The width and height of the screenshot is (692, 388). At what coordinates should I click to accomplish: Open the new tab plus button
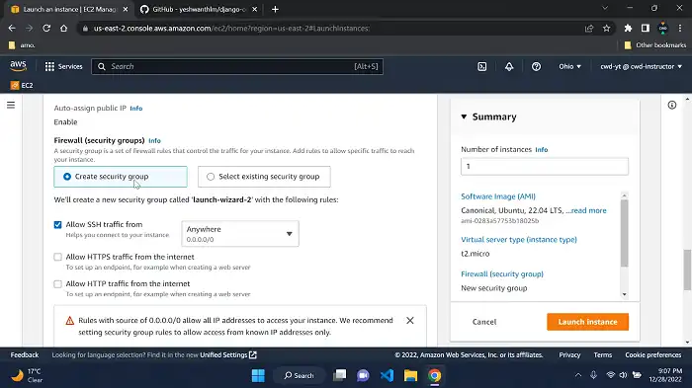(x=275, y=9)
